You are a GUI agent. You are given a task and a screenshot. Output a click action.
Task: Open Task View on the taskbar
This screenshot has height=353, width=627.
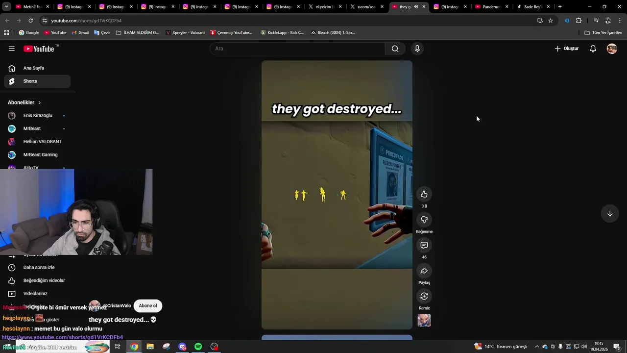pos(118,347)
